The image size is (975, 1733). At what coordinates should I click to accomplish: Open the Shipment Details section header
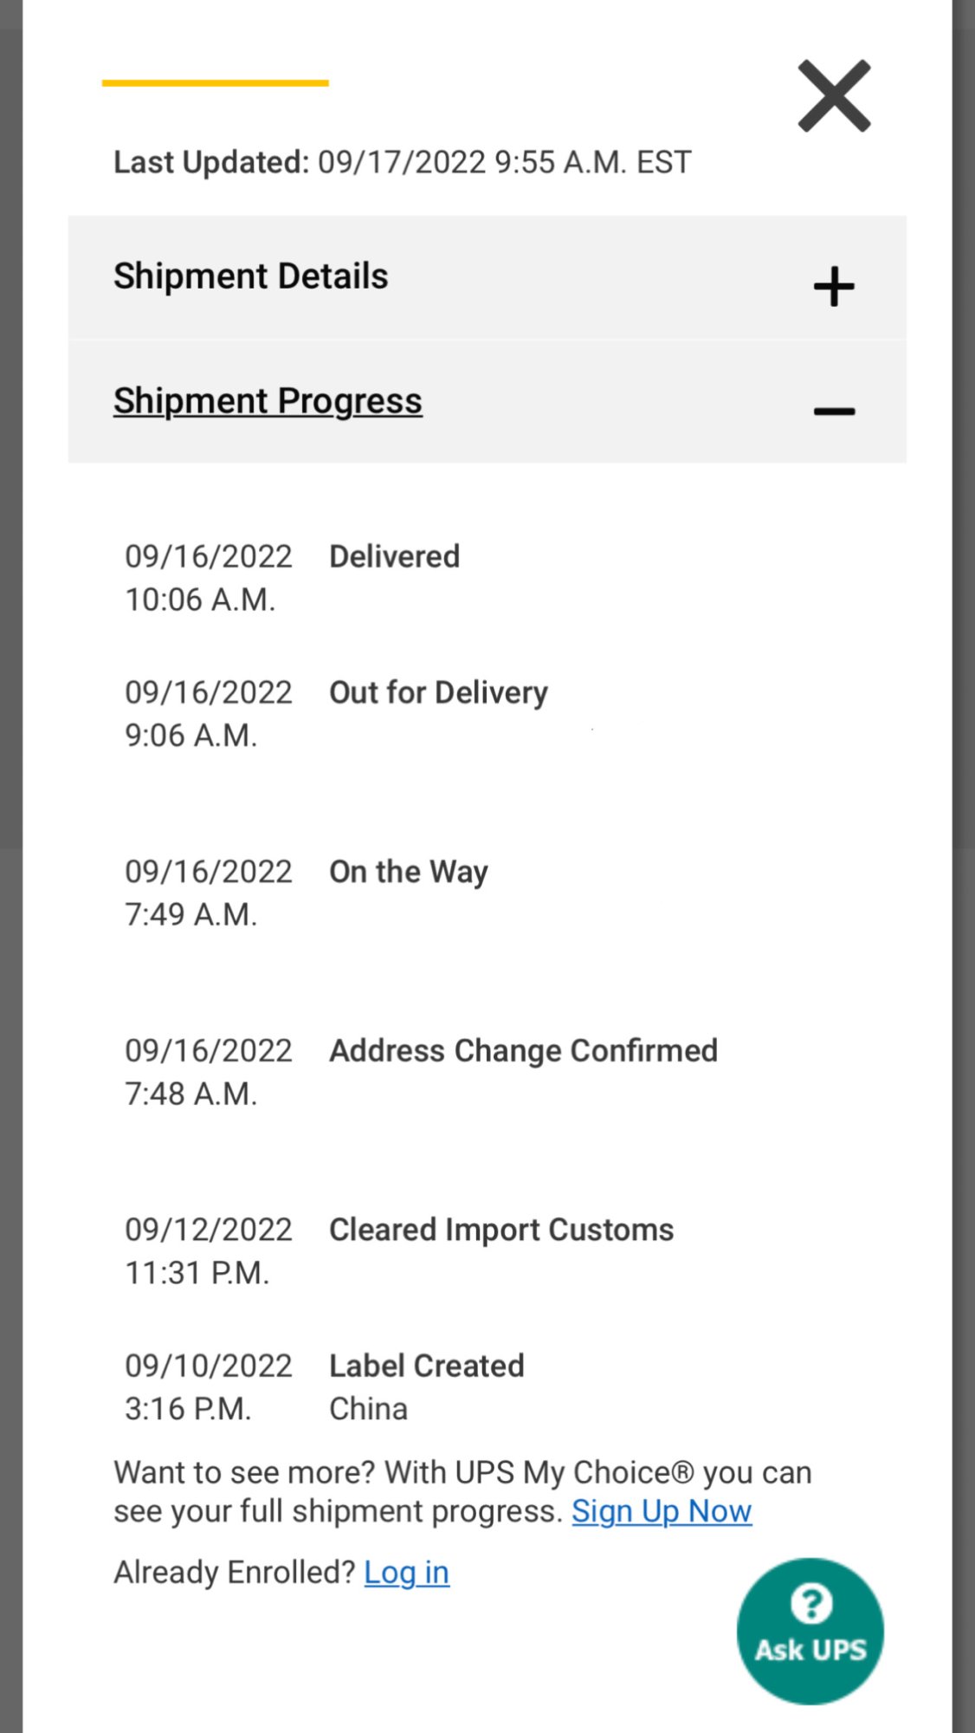click(x=251, y=276)
